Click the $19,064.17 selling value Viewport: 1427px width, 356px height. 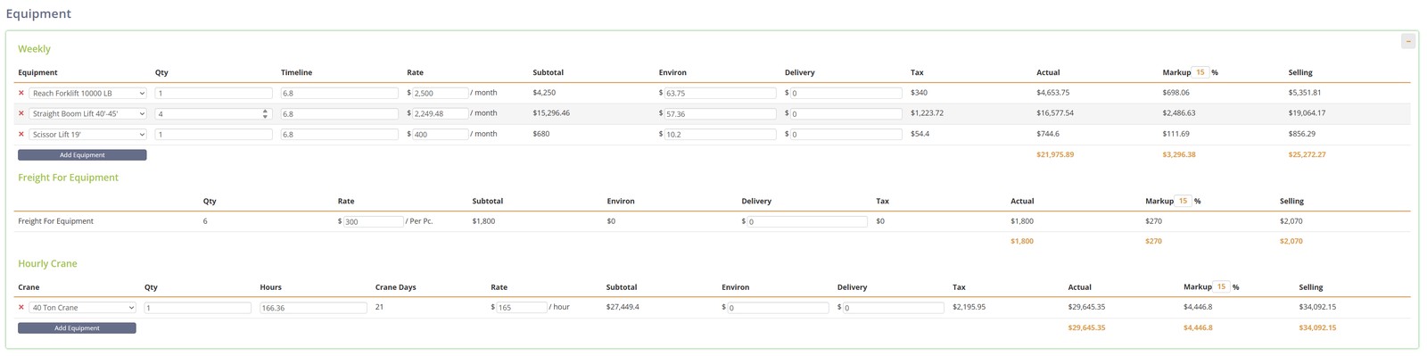(x=1307, y=113)
